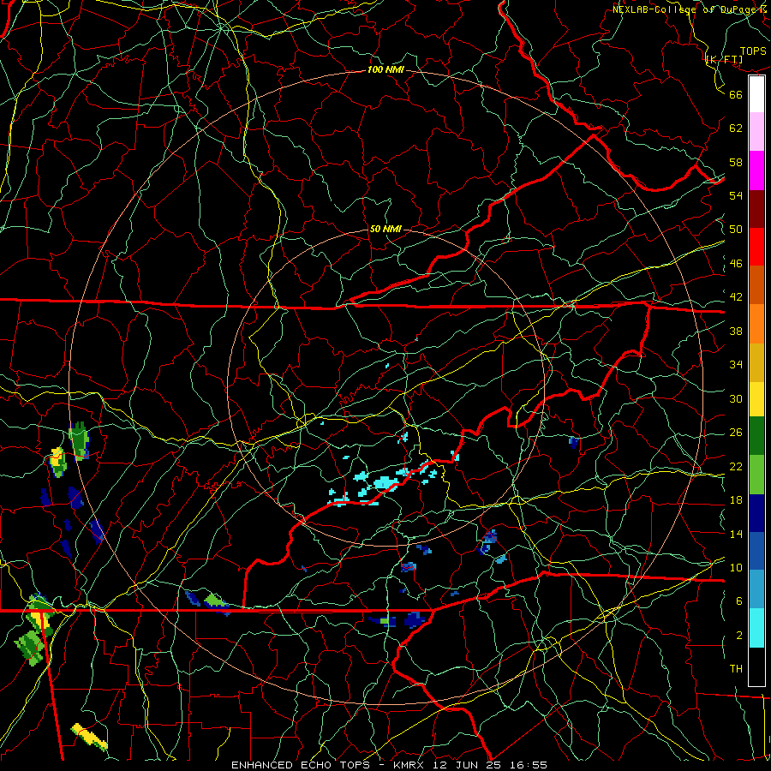Click the "50" legend value
Image resolution: width=771 pixels, height=771 pixels.
736,230
